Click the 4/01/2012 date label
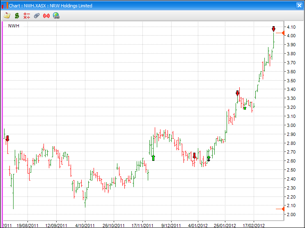This screenshot has height=228, width=305. (198, 226)
